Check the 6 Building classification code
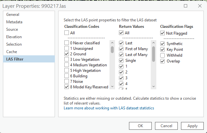 click(67, 76)
